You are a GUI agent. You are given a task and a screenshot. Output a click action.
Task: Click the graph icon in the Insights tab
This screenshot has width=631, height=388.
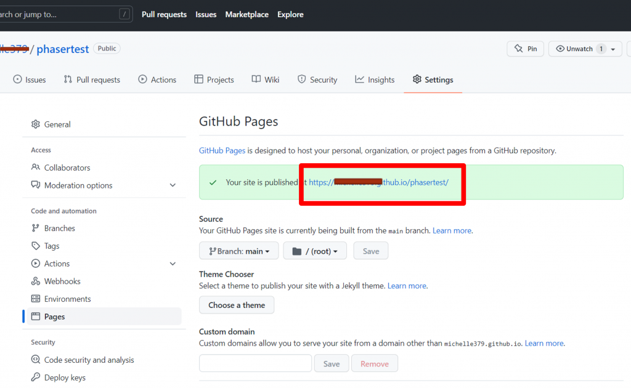[359, 79]
